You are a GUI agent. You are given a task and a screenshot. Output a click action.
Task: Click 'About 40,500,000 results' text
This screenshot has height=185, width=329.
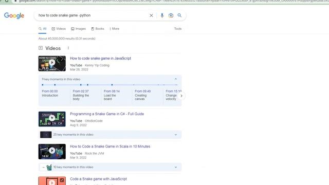click(x=67, y=39)
